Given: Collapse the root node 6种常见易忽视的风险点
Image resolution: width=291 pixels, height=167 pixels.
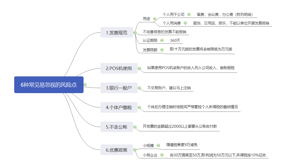Looking at the screenshot, I should coord(85,85).
